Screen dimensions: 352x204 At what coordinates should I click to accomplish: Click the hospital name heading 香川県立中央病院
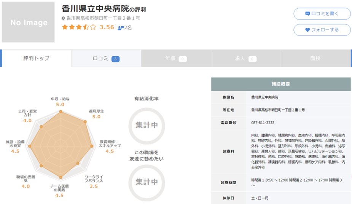click(x=95, y=9)
